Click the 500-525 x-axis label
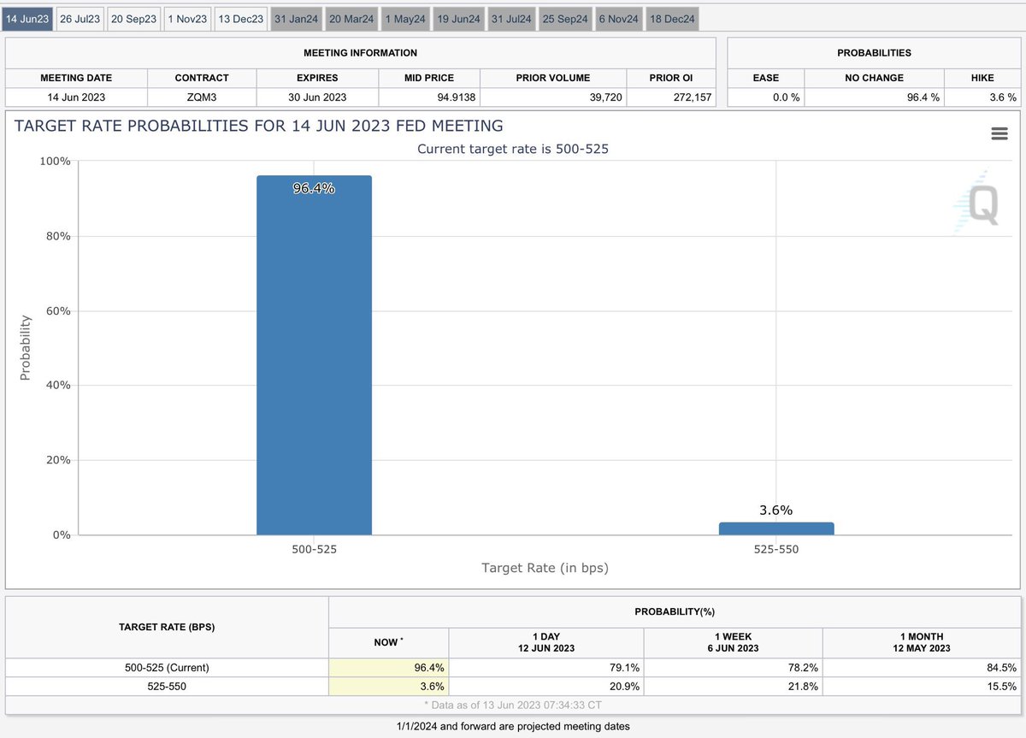Viewport: 1026px width, 738px height. [x=314, y=549]
